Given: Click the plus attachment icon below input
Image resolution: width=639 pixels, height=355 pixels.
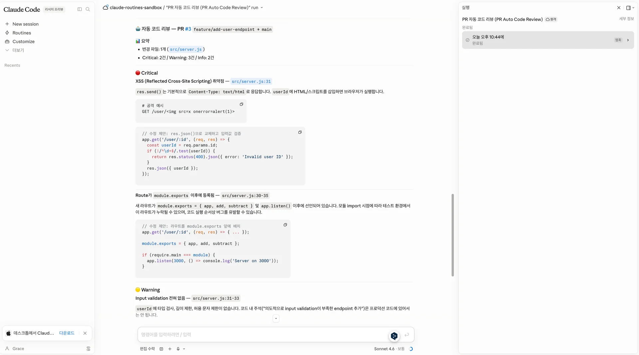Looking at the screenshot, I should (x=170, y=349).
